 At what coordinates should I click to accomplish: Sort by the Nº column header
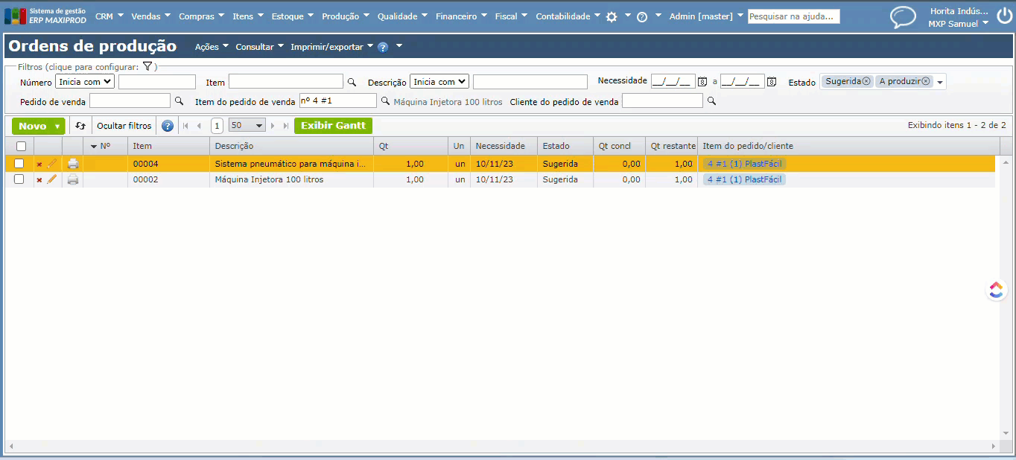105,147
